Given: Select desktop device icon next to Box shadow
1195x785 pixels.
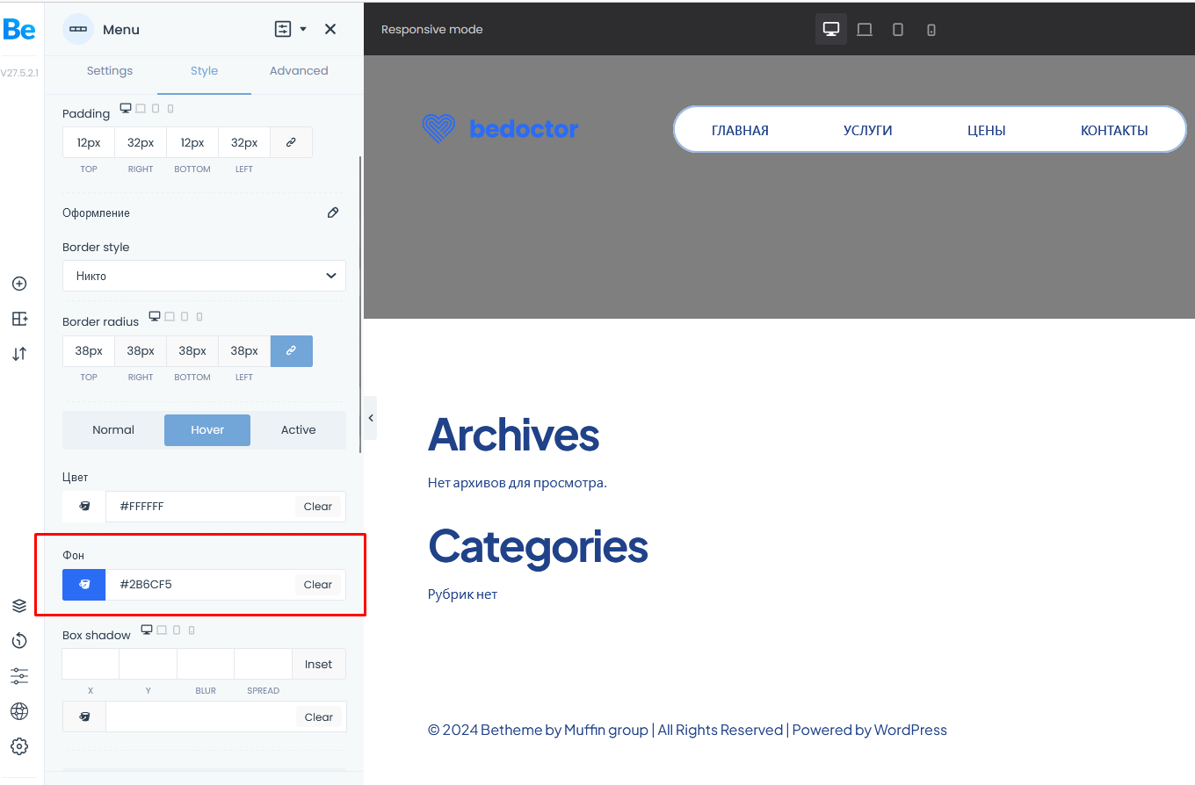Looking at the screenshot, I should (147, 630).
